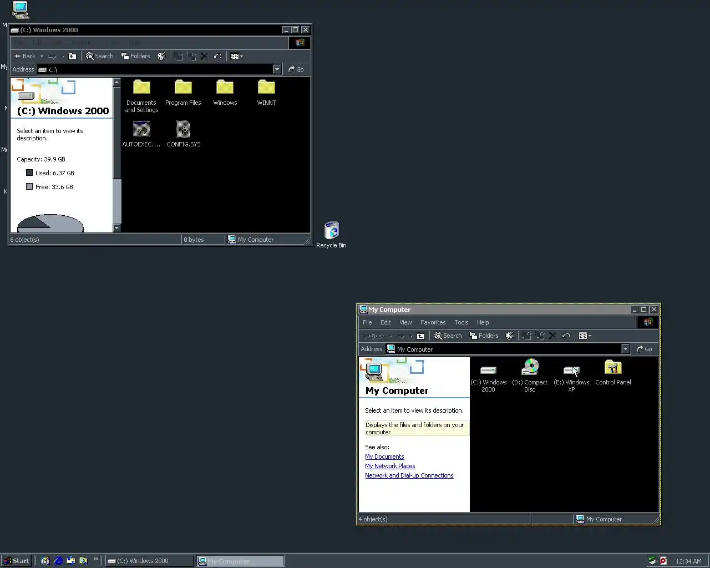Viewport: 710px width, 568px height.
Task: Select the Program Files folder
Action: pyautogui.click(x=183, y=93)
